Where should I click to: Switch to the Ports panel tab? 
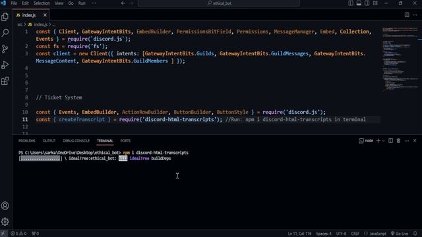(125, 141)
